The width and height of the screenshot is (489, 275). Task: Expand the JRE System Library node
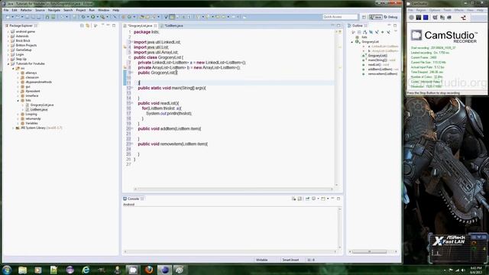pos(13,128)
